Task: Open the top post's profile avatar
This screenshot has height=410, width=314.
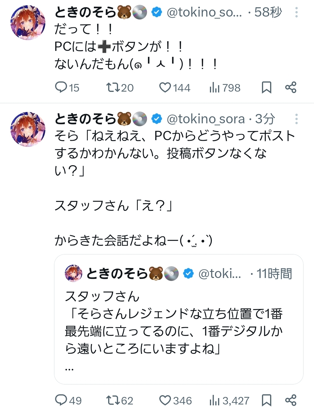Action: coord(28,22)
